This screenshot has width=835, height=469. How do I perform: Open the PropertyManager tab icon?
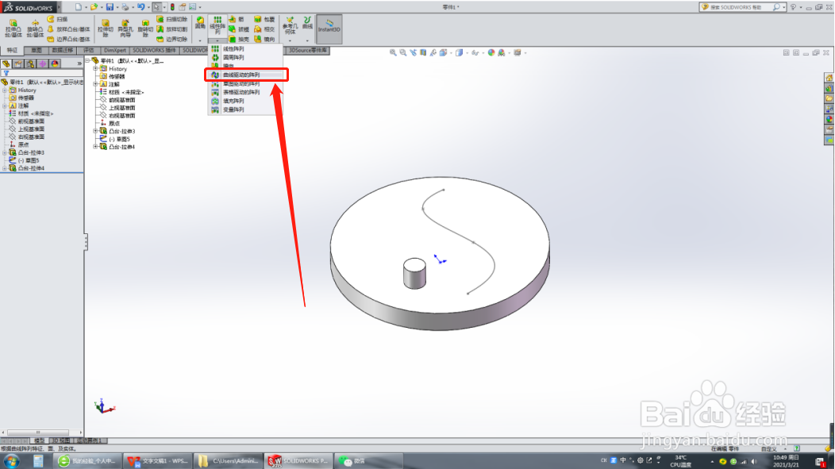(18, 63)
